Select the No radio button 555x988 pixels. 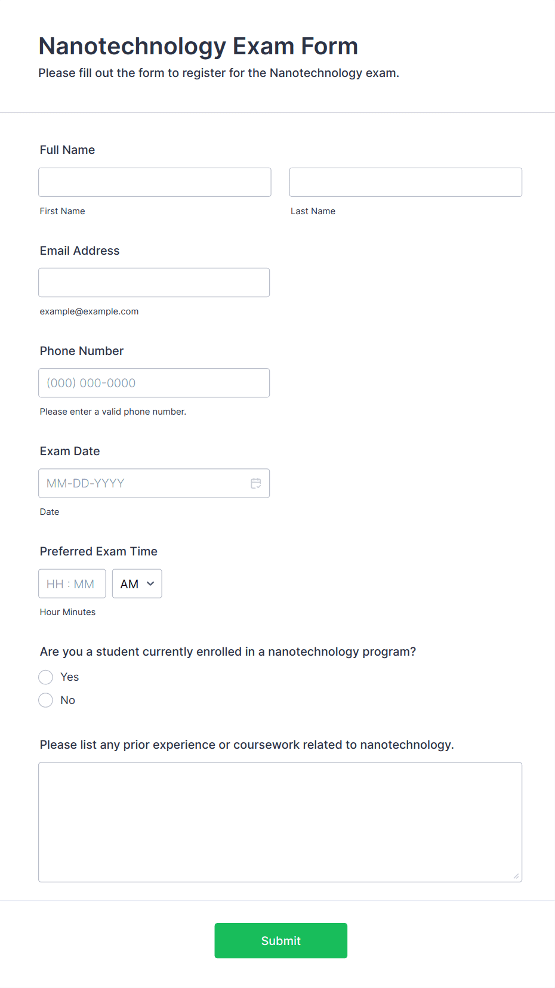click(x=46, y=700)
